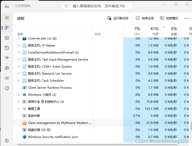Click the COM+ Event System gear icon
This screenshot has height=146, width=192.
pos(24,67)
